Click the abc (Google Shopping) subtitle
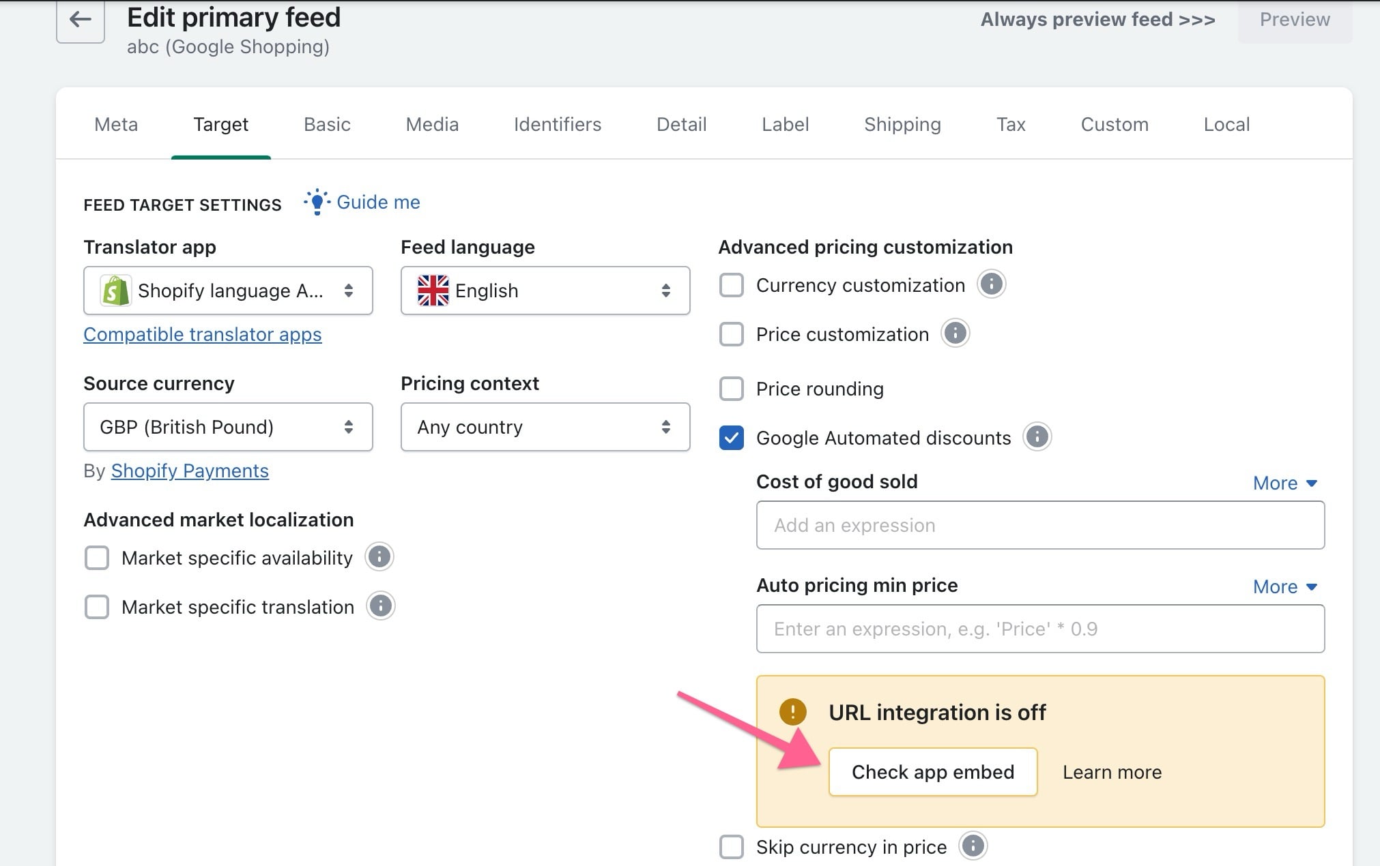Viewport: 1380px width, 866px height. click(x=228, y=46)
